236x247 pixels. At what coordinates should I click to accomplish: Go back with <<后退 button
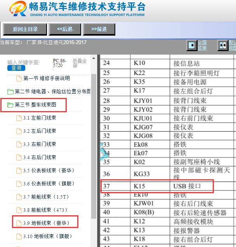(x=65, y=29)
